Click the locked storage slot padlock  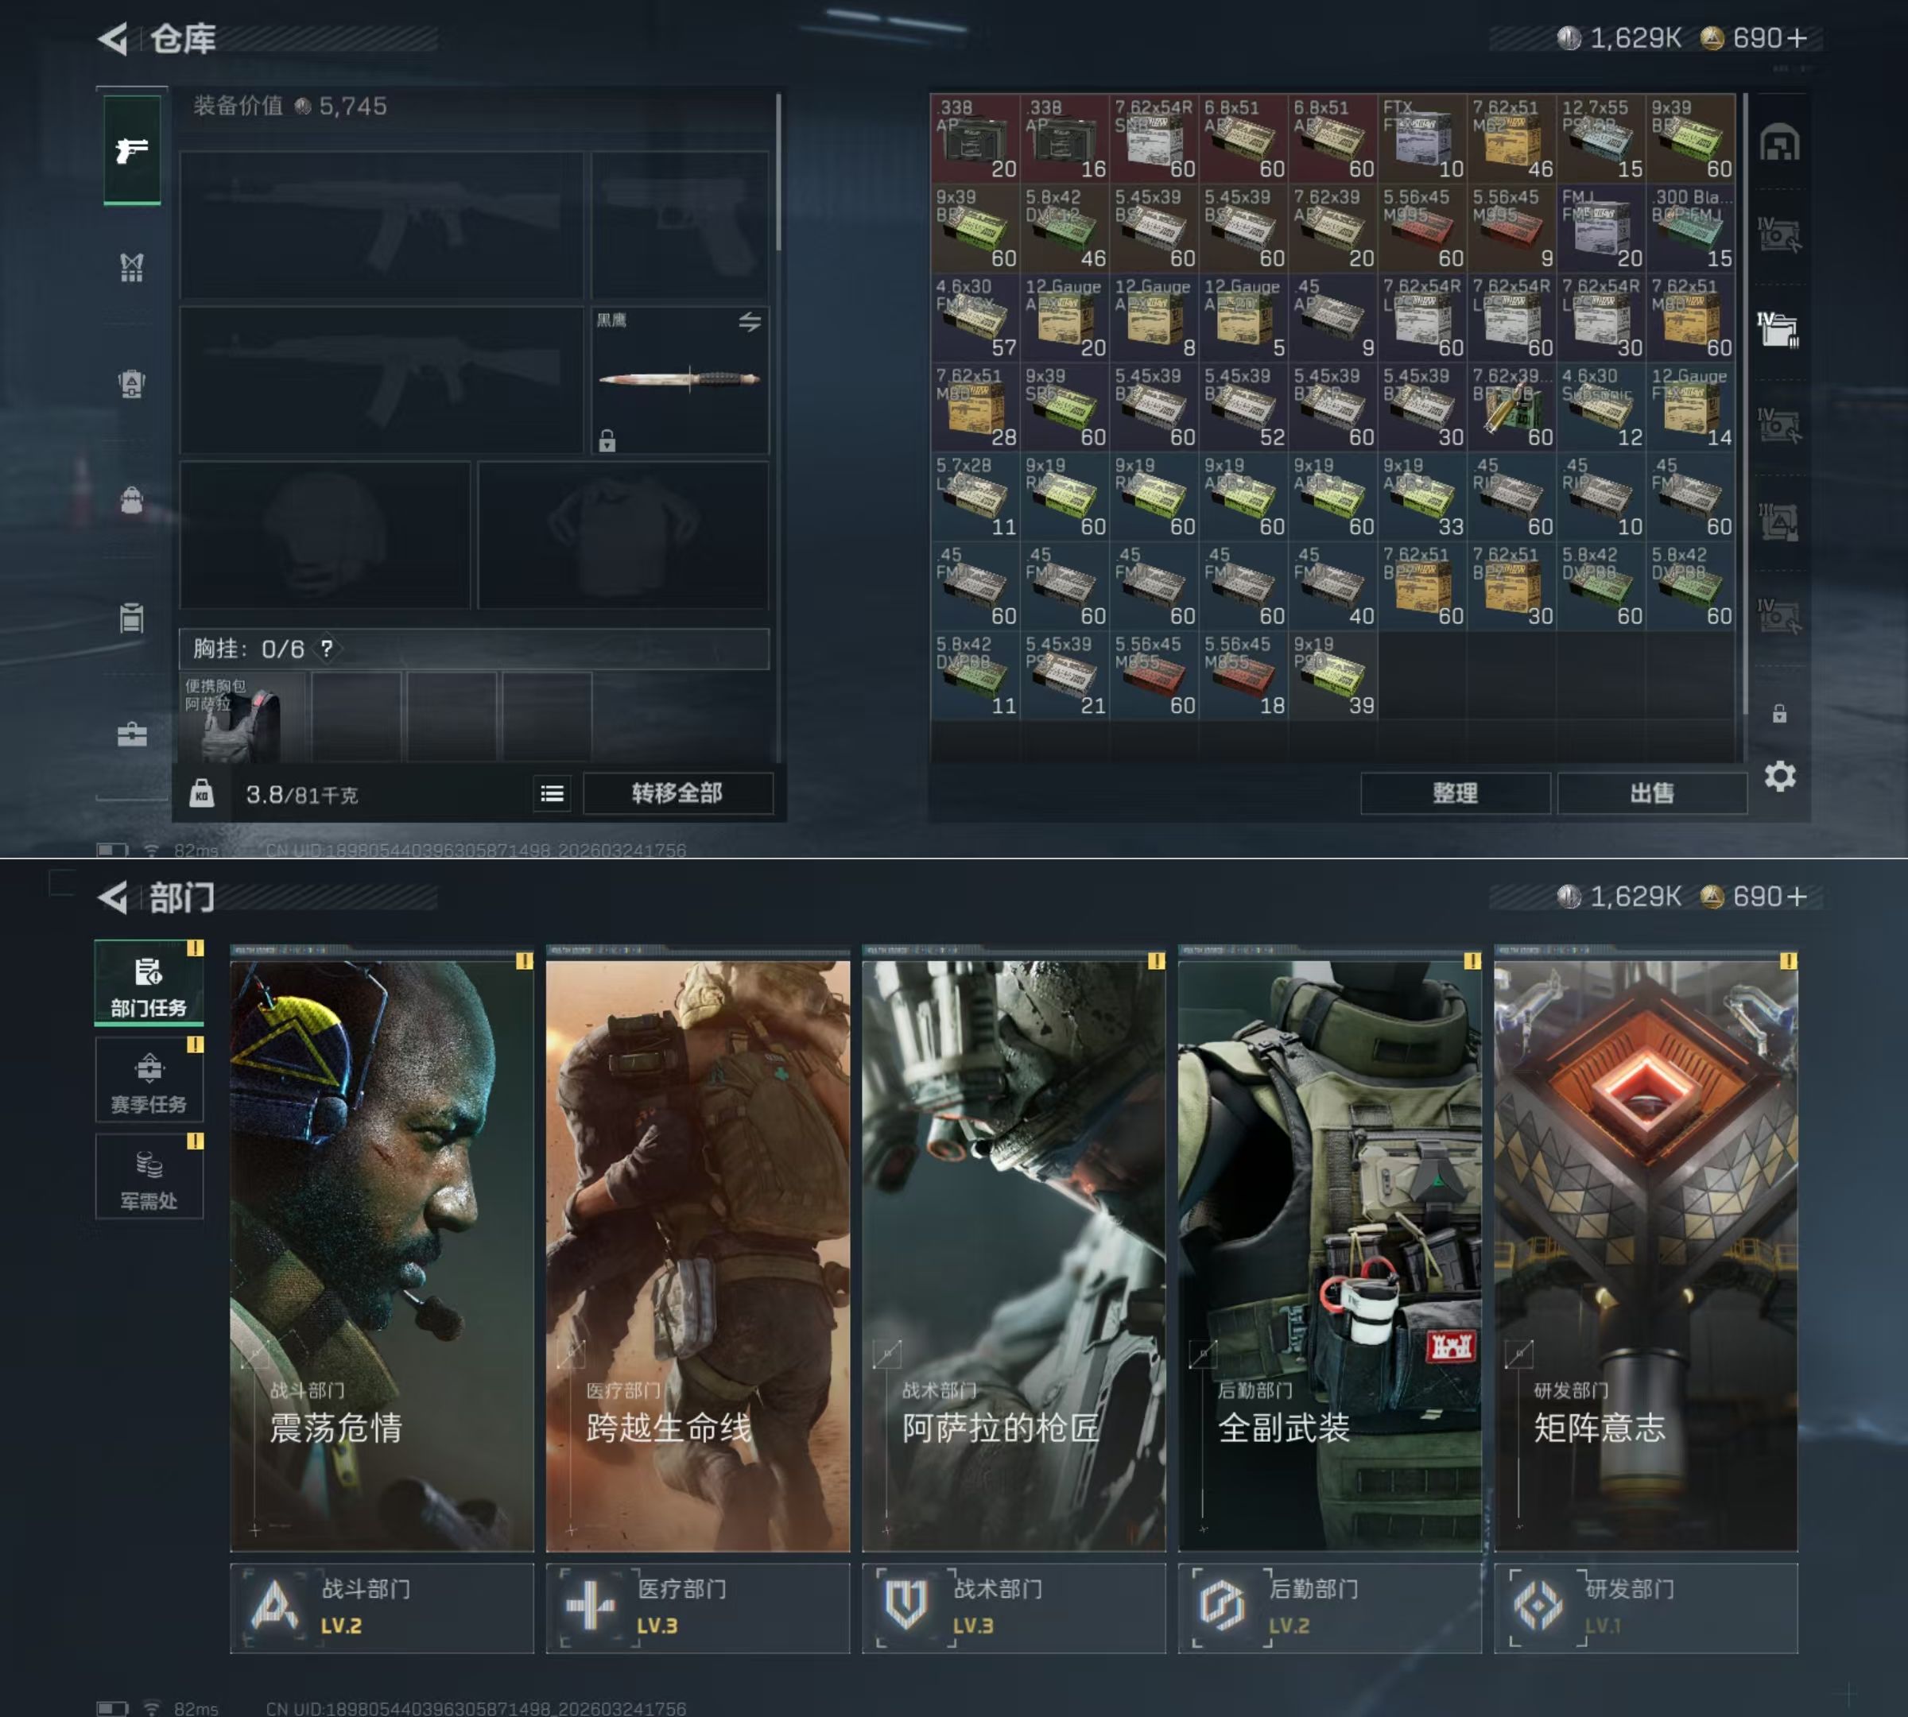[1780, 713]
